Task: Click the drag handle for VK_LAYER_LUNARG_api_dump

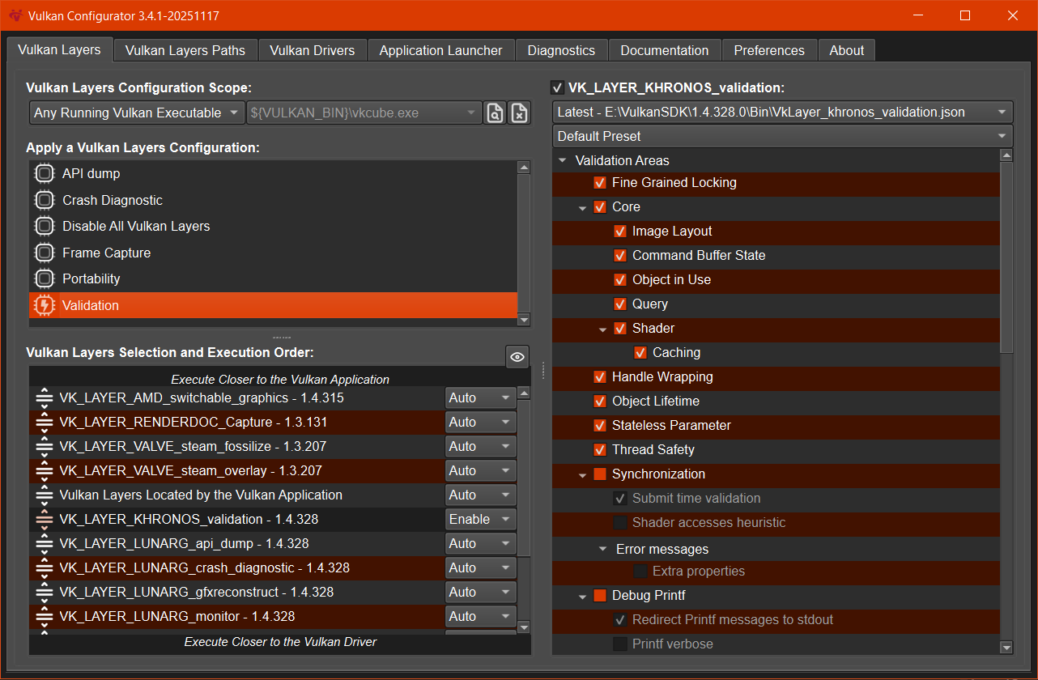Action: coord(44,543)
